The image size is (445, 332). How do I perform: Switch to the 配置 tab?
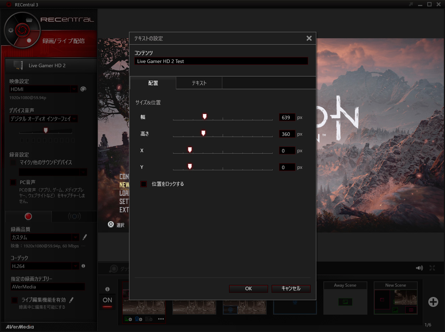(x=153, y=83)
